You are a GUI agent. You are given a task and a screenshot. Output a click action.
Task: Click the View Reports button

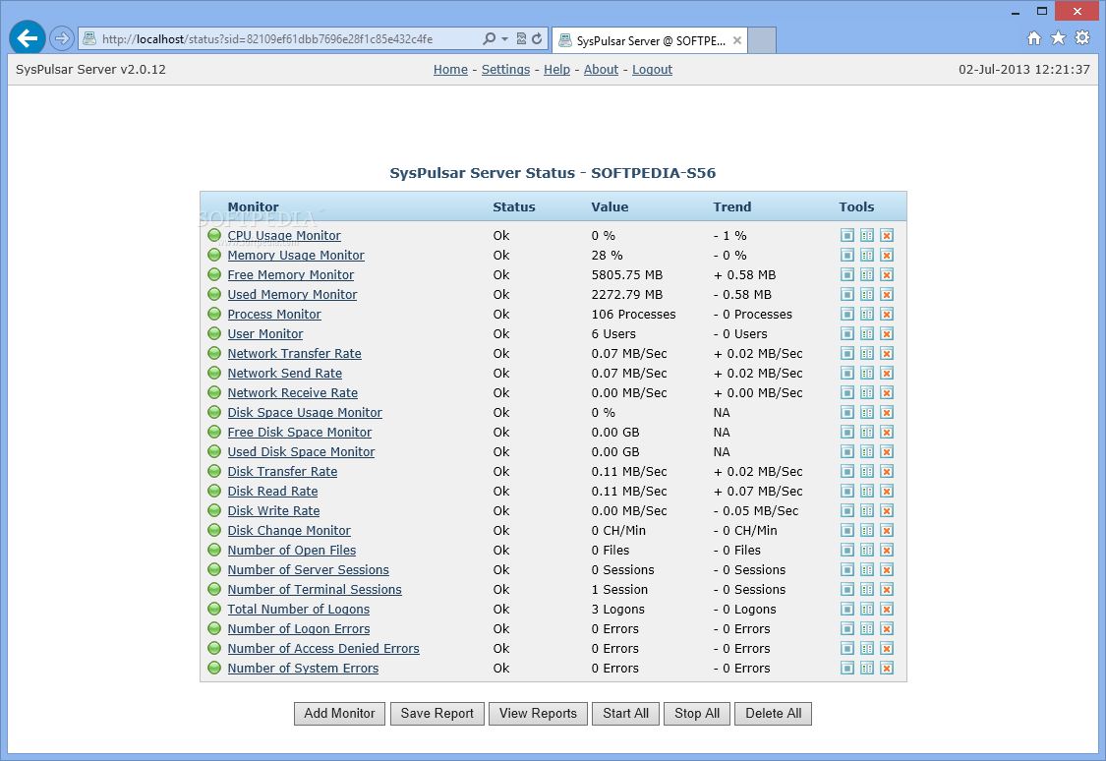538,713
